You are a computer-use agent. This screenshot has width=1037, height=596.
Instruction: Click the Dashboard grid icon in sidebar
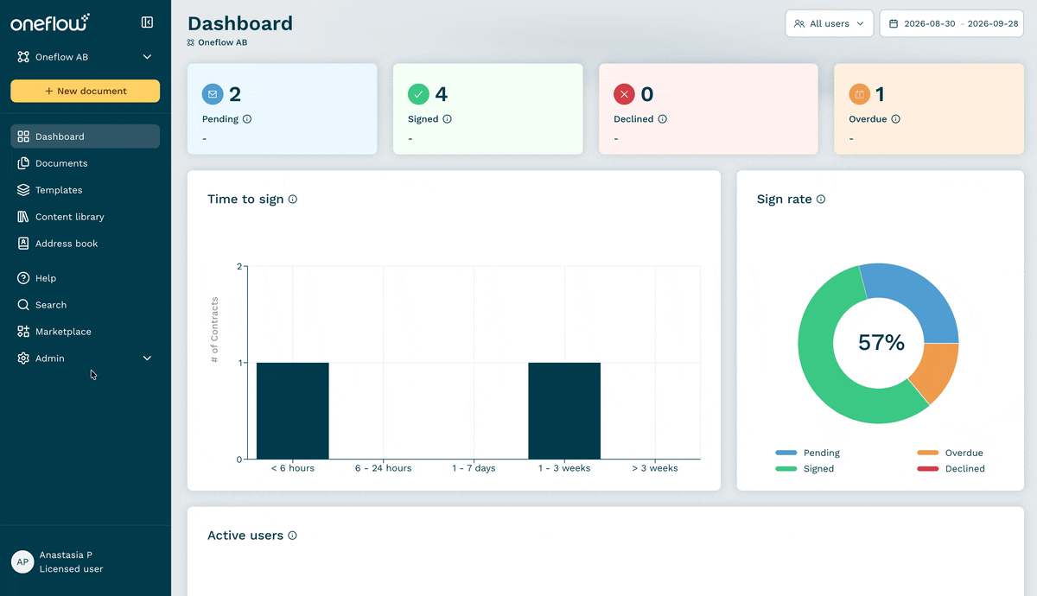click(23, 136)
